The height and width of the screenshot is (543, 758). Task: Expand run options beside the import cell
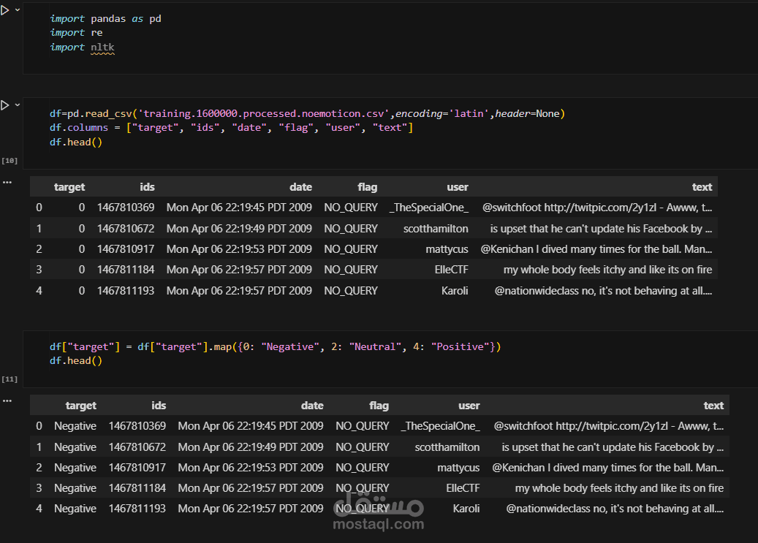coord(17,10)
